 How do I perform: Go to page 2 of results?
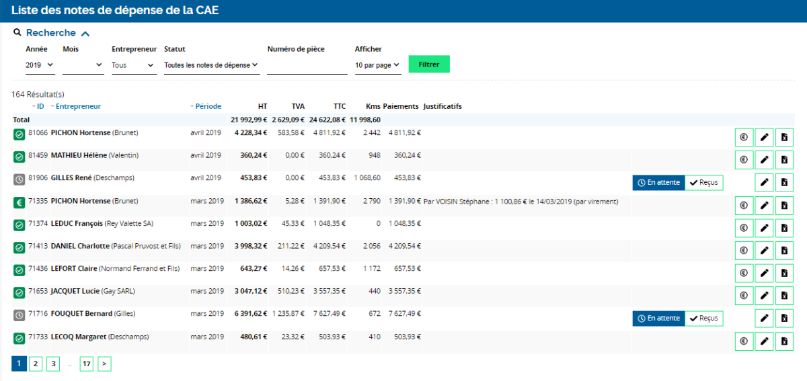(36, 364)
